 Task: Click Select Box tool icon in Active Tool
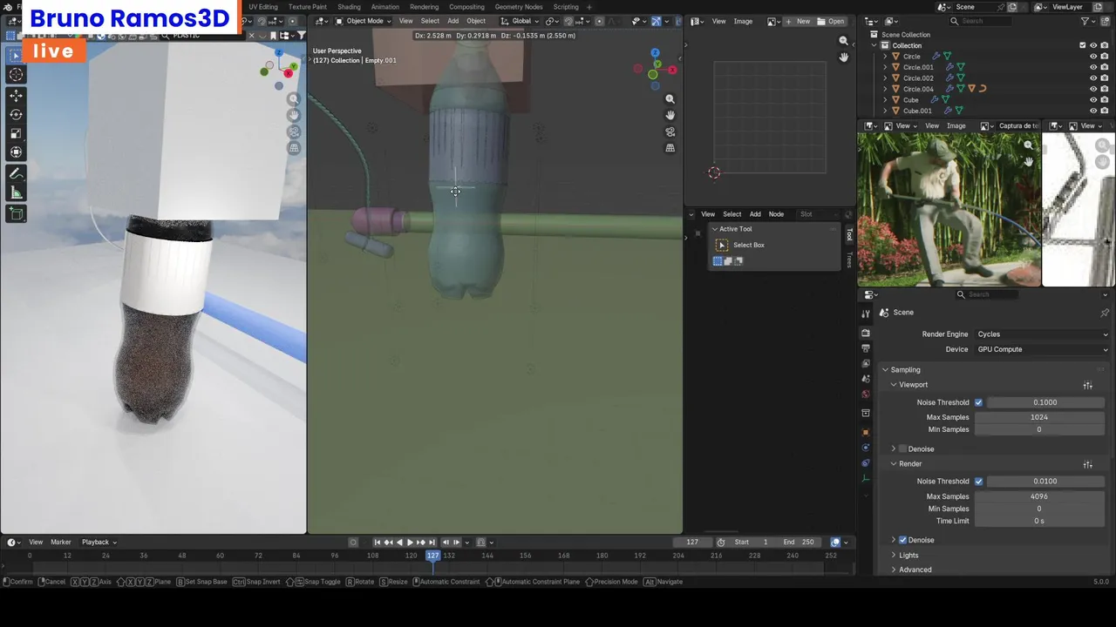(722, 246)
